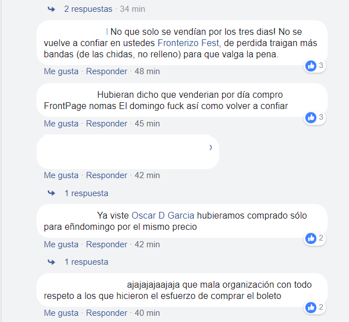Open the Fronterizo Fest page link
The height and width of the screenshot is (322, 349).
(x=188, y=43)
